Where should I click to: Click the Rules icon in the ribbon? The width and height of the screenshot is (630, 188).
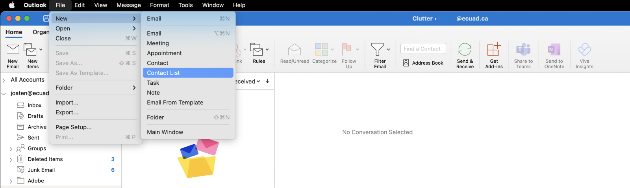(257, 50)
